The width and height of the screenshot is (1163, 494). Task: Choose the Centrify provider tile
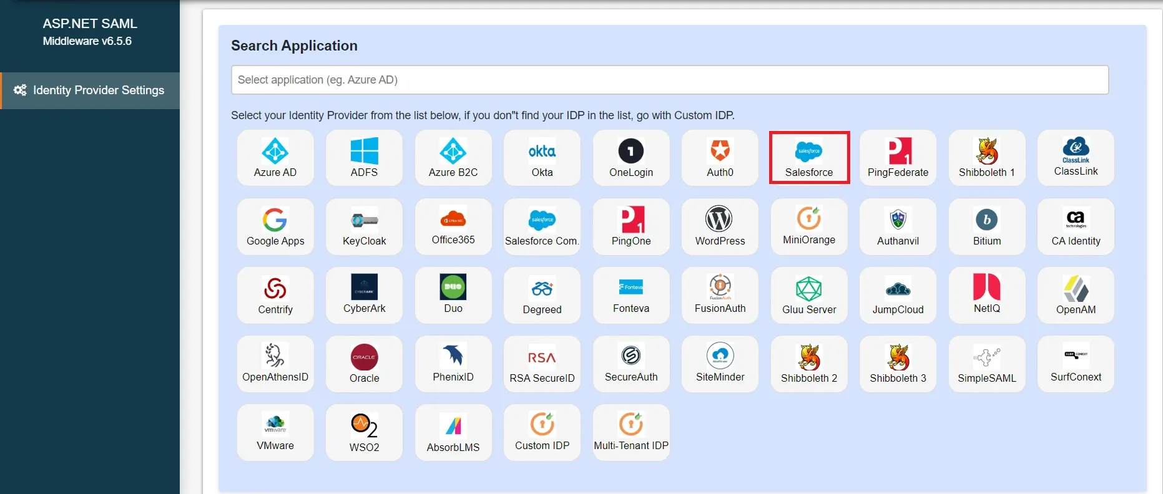[x=275, y=295]
